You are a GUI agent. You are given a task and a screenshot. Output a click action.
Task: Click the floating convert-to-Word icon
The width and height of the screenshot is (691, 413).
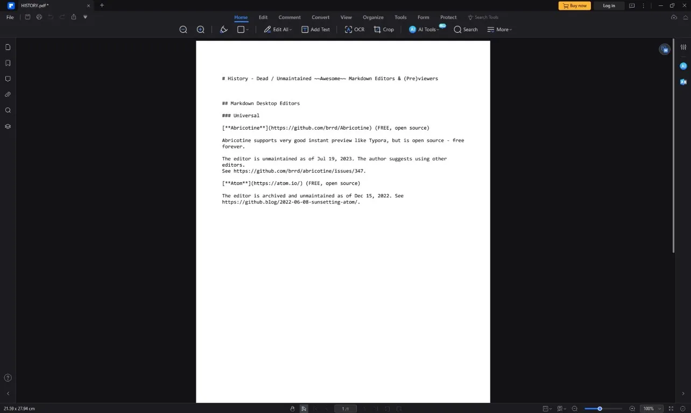tap(665, 49)
